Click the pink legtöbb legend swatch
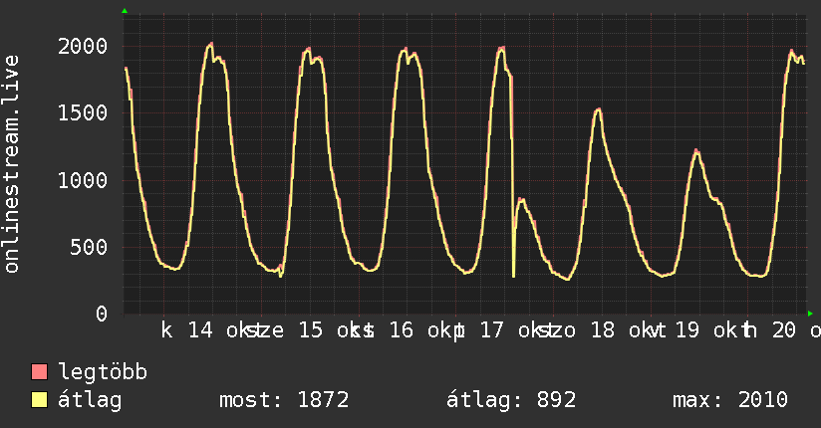Image resolution: width=821 pixels, height=428 pixels. point(39,371)
